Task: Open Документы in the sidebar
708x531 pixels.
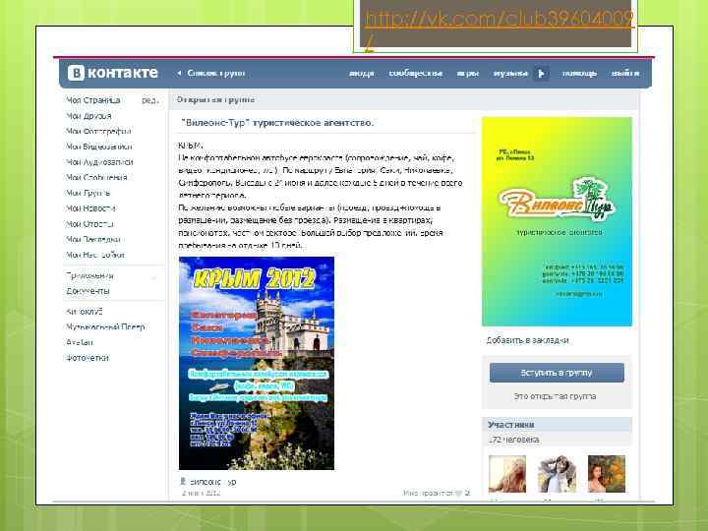Action: [88, 291]
